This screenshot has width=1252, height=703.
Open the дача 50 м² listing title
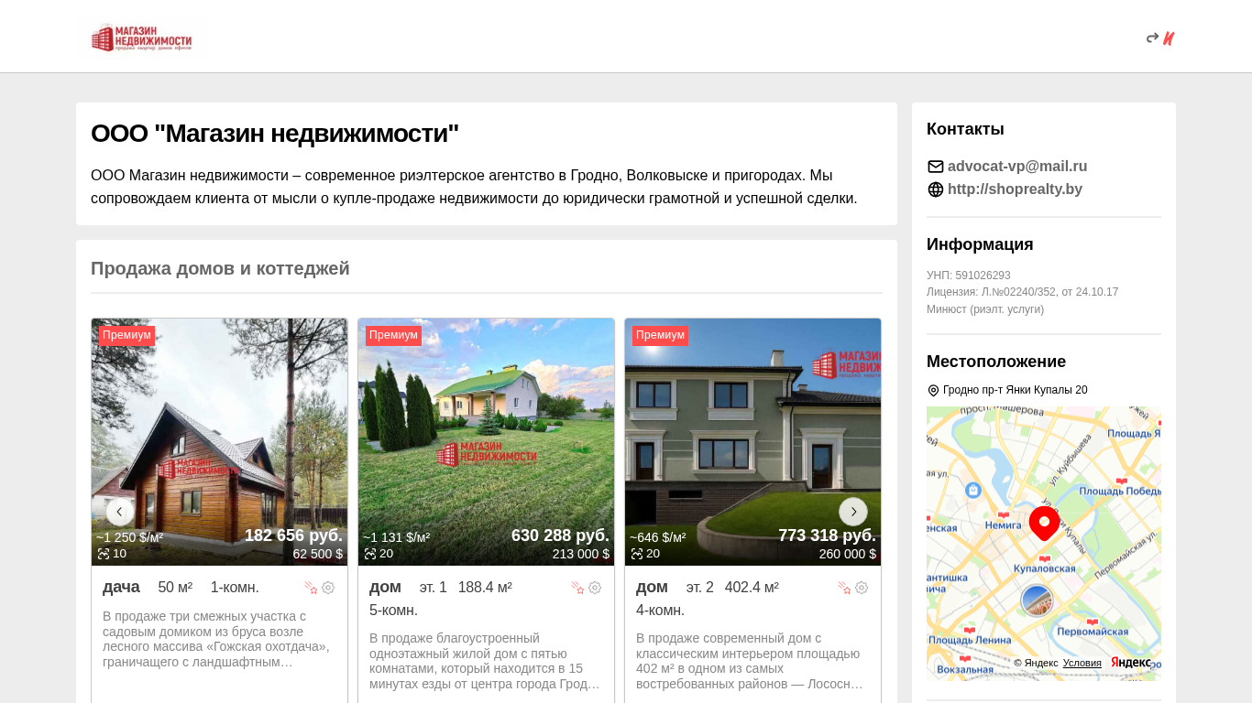121,587
